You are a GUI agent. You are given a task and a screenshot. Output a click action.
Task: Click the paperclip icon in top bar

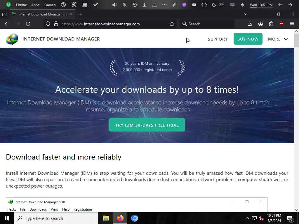pos(174,5)
